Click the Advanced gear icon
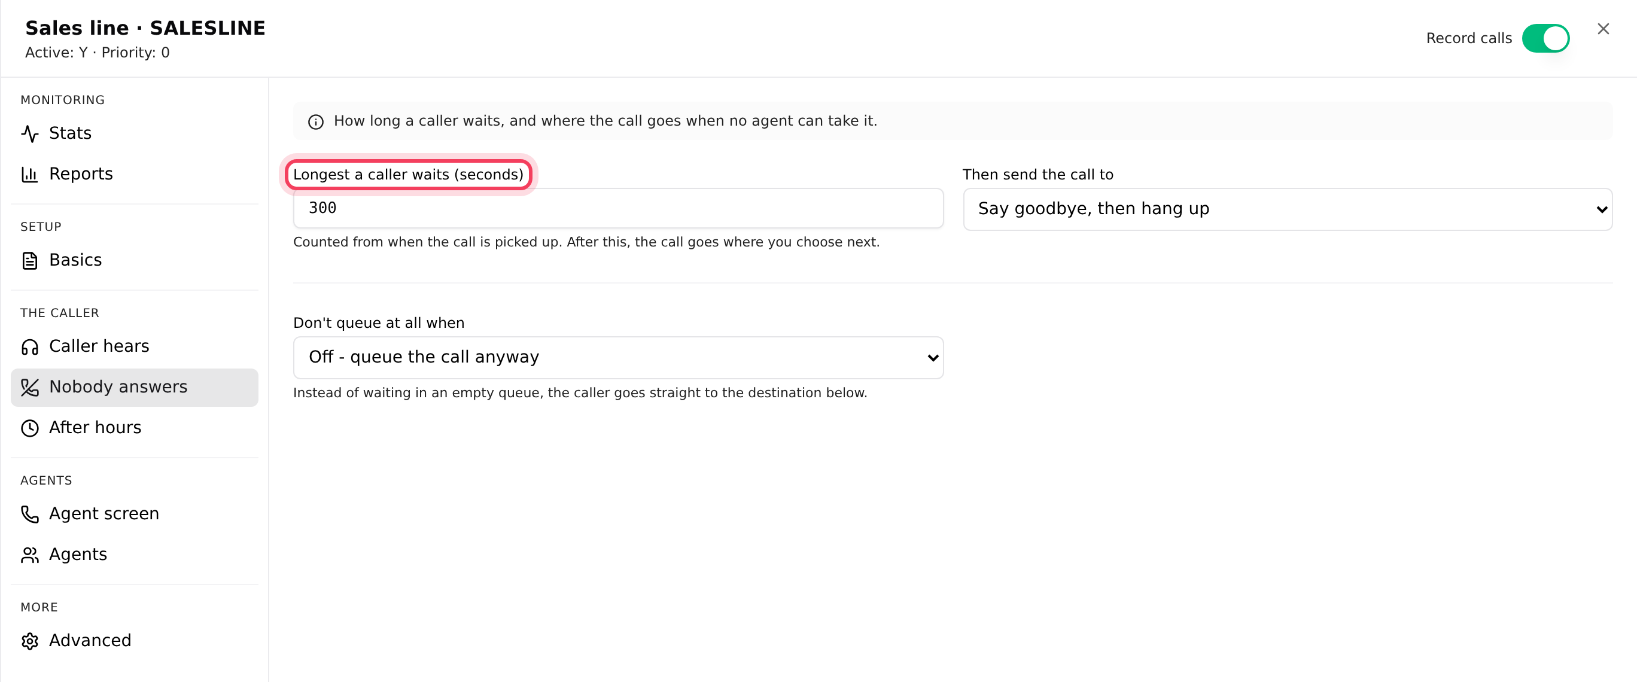 30,641
